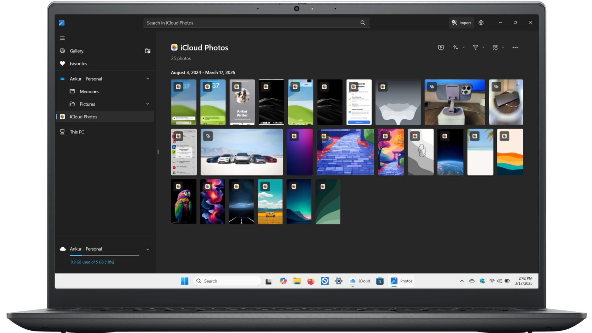Screen dimensions: 592x333
Task: Open the filter dropdown arrow
Action: point(483,47)
